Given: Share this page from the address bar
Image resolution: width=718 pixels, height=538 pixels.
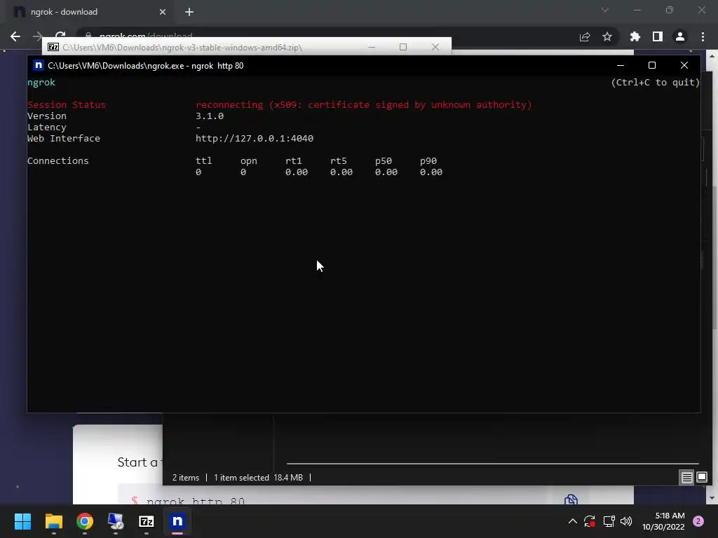Looking at the screenshot, I should click(x=585, y=36).
